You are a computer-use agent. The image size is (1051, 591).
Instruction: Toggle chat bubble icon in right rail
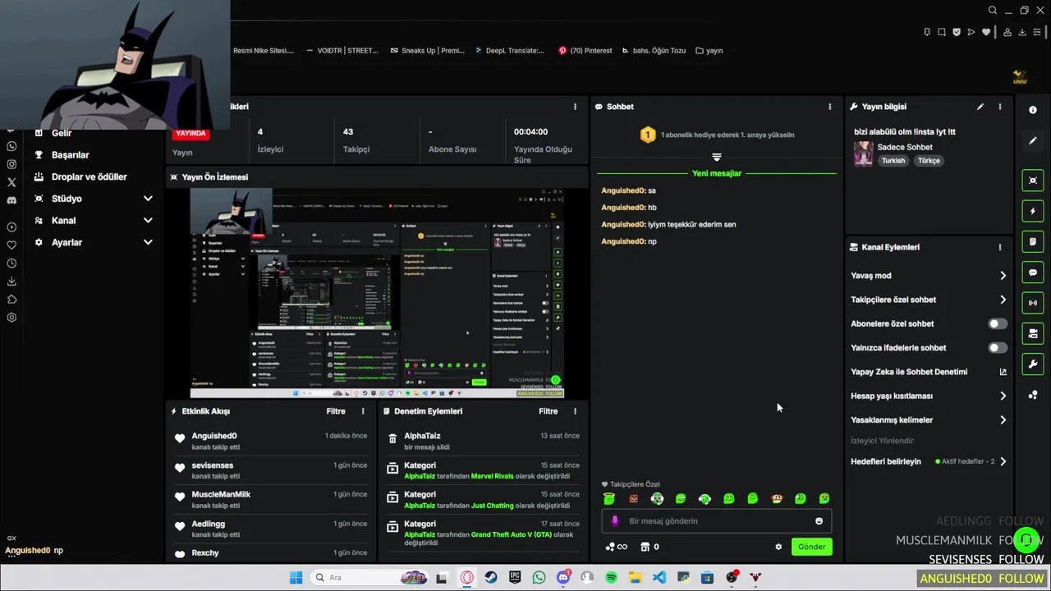1033,273
